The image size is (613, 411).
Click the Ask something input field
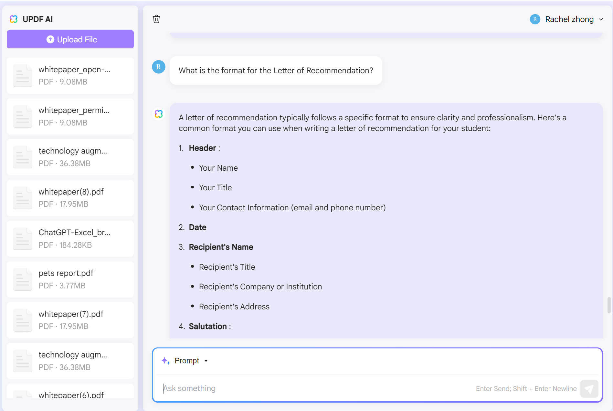click(x=317, y=388)
